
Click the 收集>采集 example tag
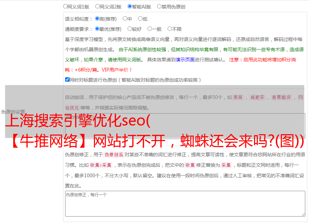tap(101, 165)
